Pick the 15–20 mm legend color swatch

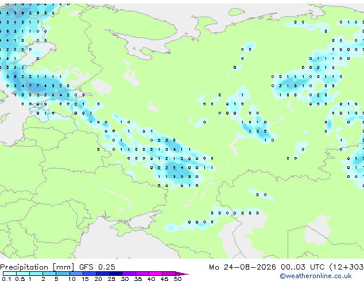[90, 274]
